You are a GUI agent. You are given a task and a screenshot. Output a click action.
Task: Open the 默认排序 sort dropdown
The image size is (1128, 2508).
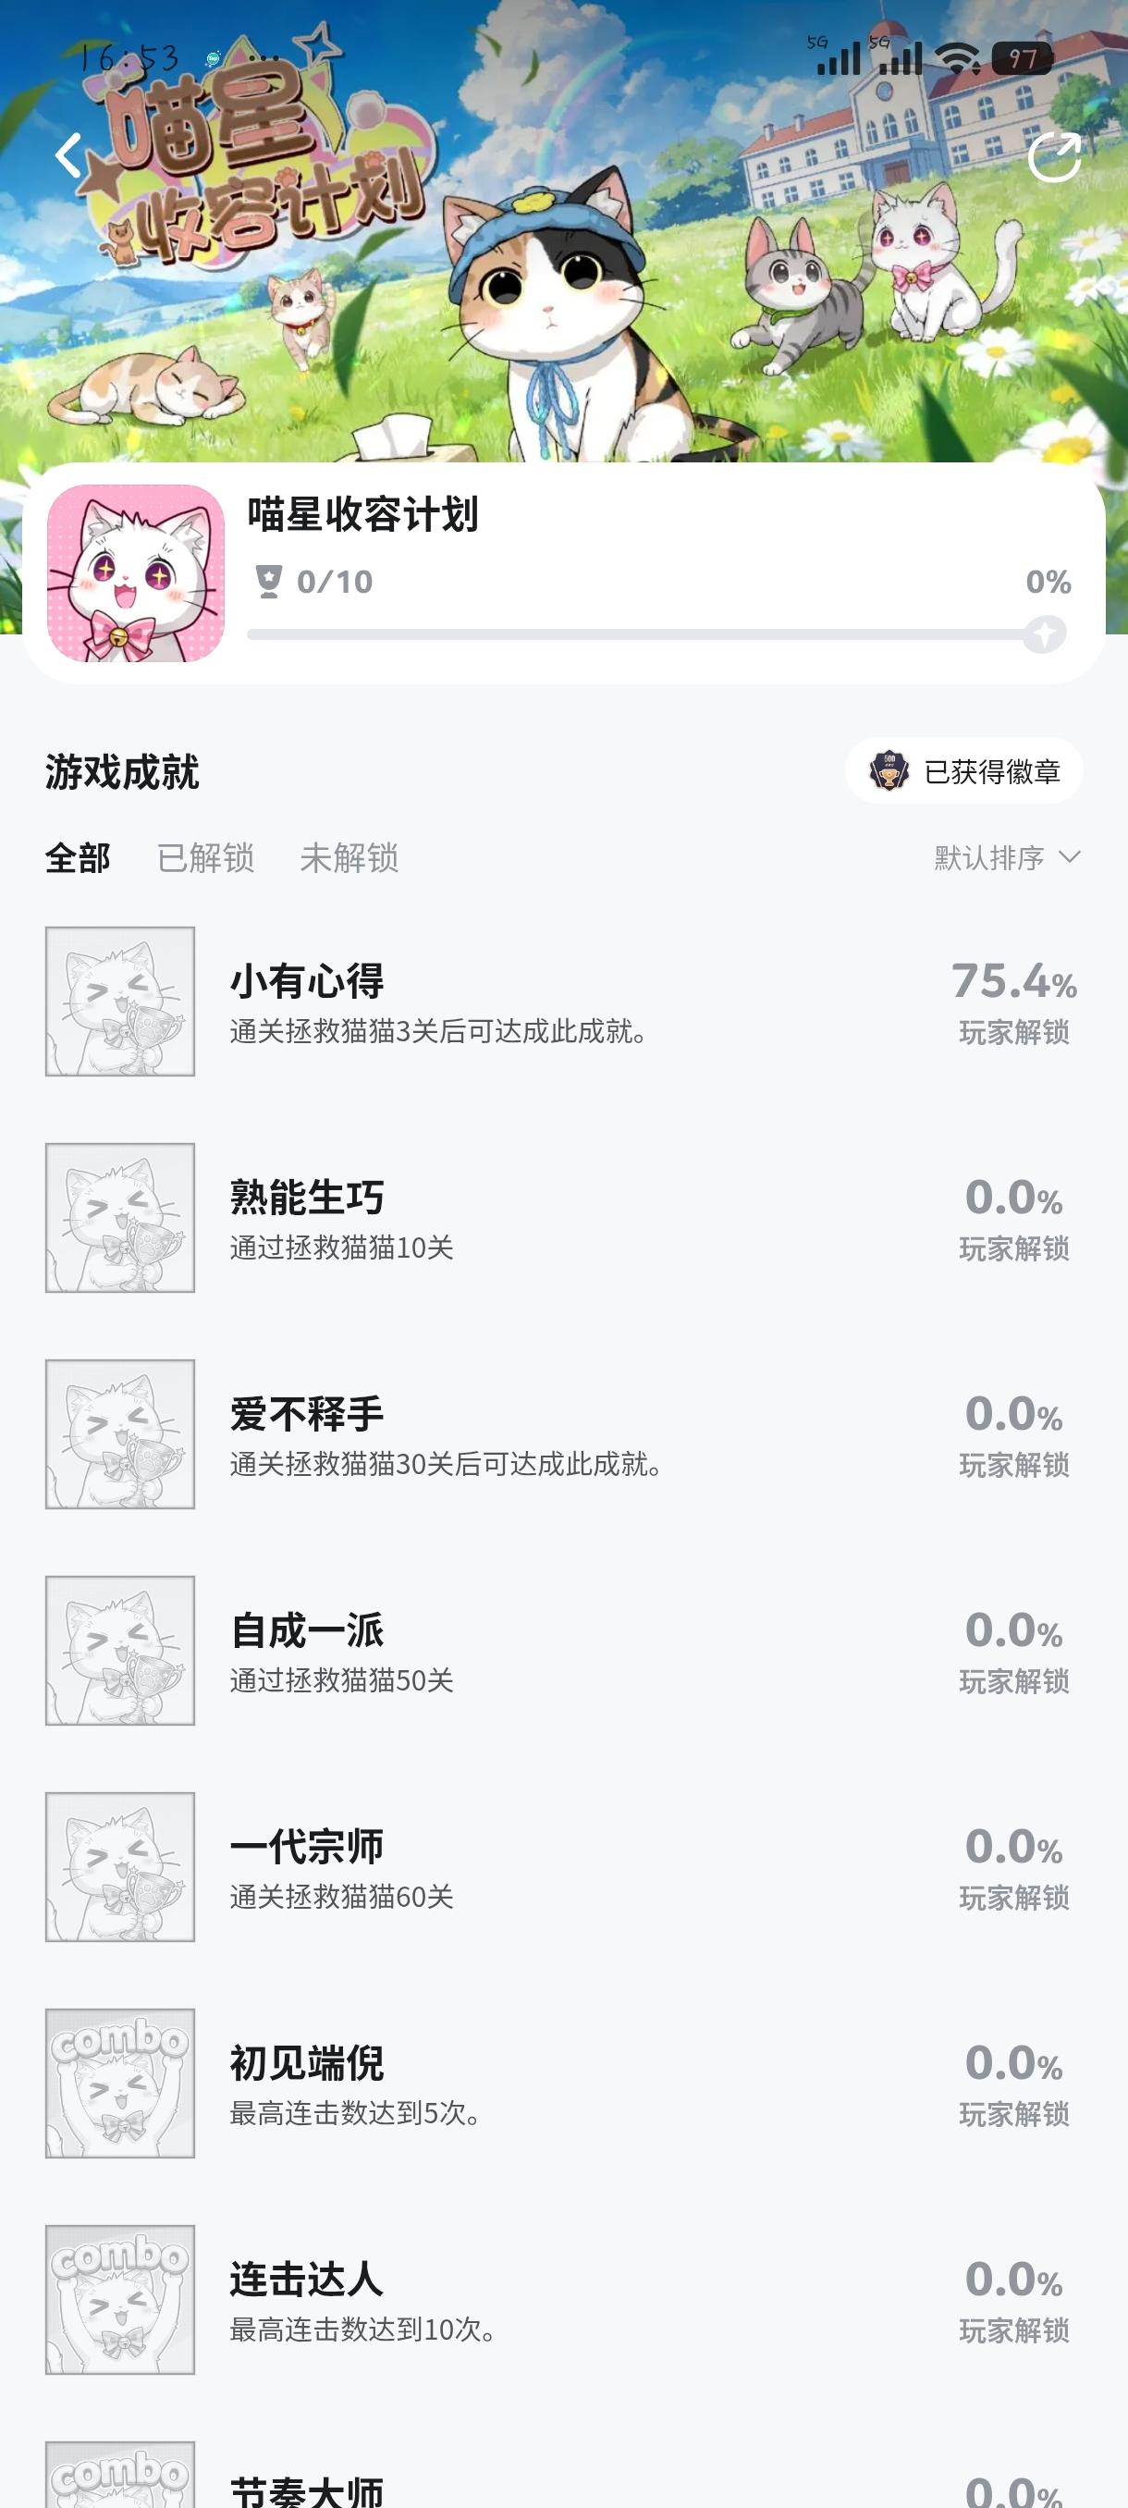pos(988,858)
